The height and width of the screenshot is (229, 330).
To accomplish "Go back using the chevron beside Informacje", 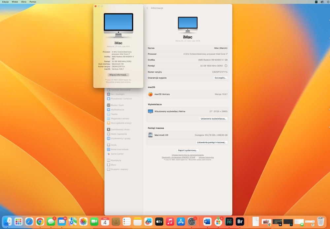I will 147,8.
